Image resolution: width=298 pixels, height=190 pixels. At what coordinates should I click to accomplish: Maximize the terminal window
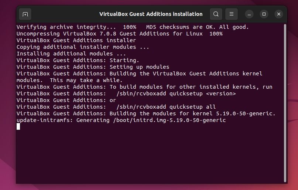pos(264,14)
